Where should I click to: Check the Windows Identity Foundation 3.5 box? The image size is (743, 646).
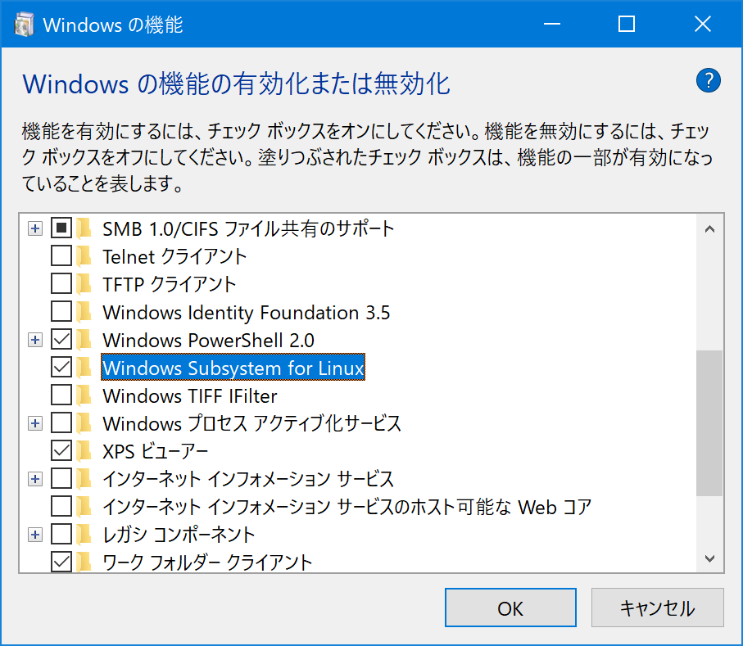61,312
